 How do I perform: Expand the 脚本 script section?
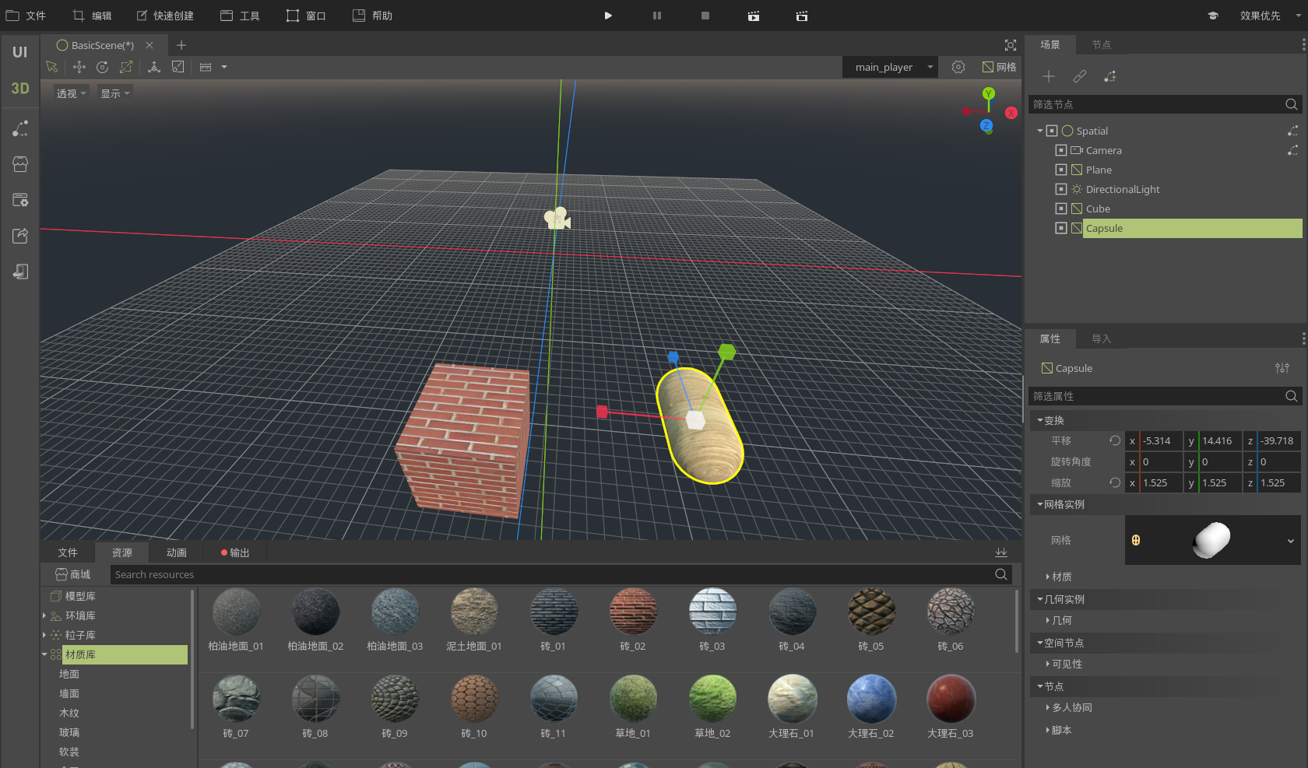[x=1048, y=730]
